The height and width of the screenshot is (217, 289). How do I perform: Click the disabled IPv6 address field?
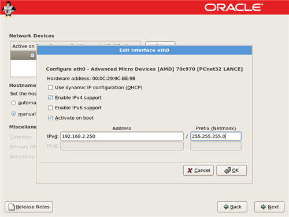click(x=122, y=146)
